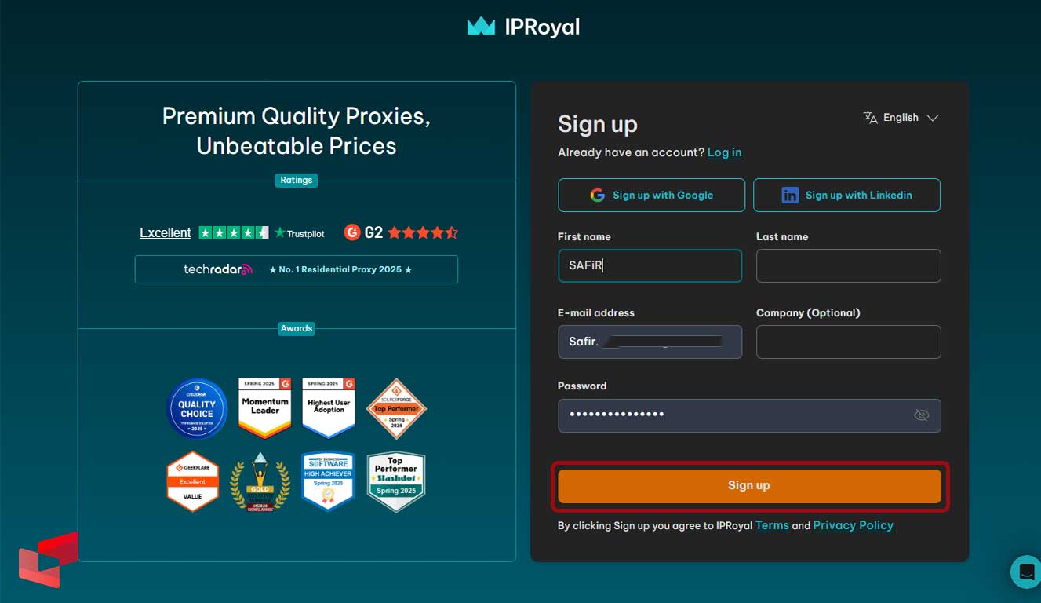The image size is (1041, 603).
Task: Click the LinkedIn icon on the LinkedIn signup button
Action: 790,195
